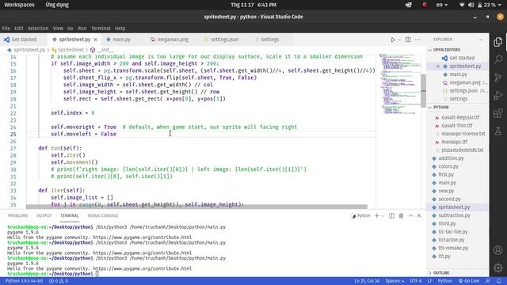Open the Edit menu

(19, 28)
